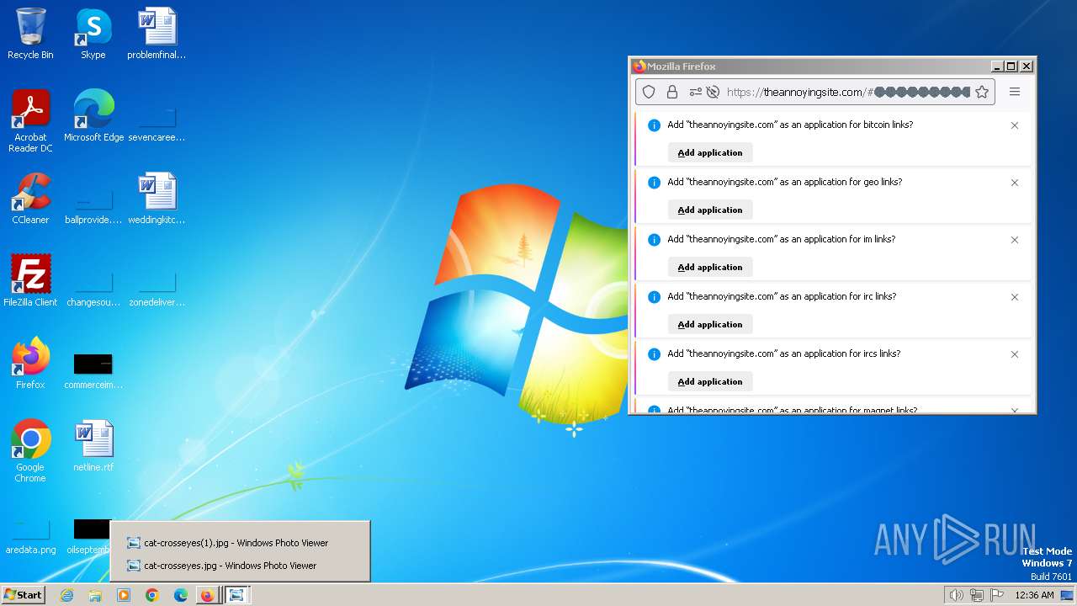Bookmark this page with the star icon
The image size is (1077, 606).
pos(982,92)
